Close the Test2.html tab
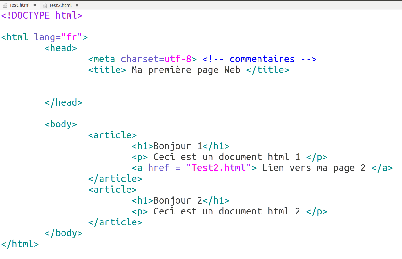The image size is (402, 259). (x=77, y=5)
